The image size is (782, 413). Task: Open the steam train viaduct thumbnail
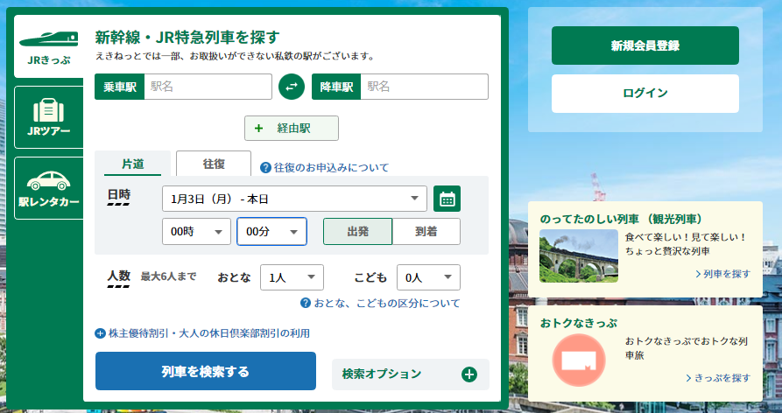pos(579,255)
